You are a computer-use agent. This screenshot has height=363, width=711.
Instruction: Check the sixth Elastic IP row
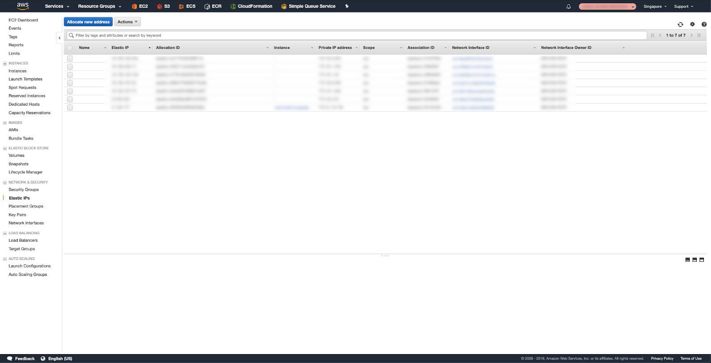(70, 99)
